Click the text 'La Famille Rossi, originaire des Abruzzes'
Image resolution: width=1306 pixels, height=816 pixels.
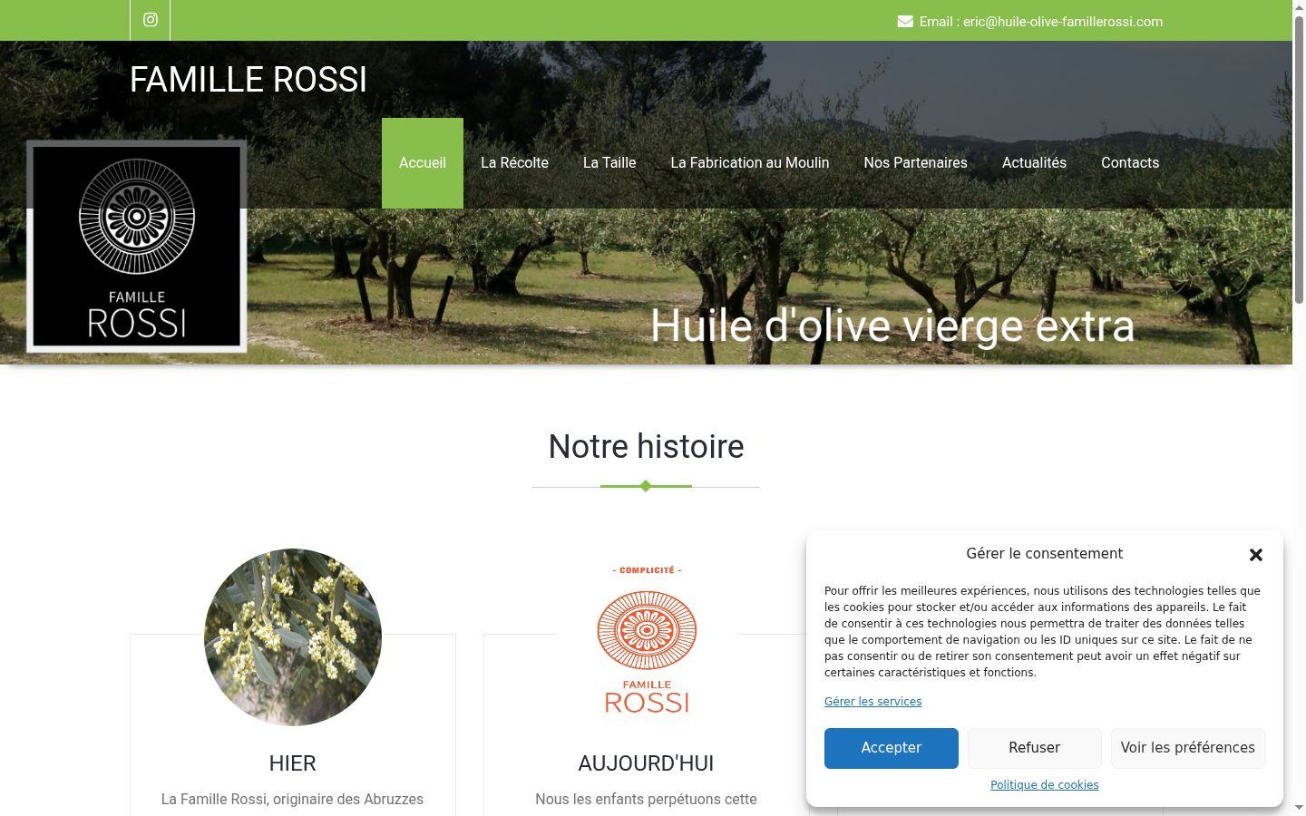[x=293, y=800]
